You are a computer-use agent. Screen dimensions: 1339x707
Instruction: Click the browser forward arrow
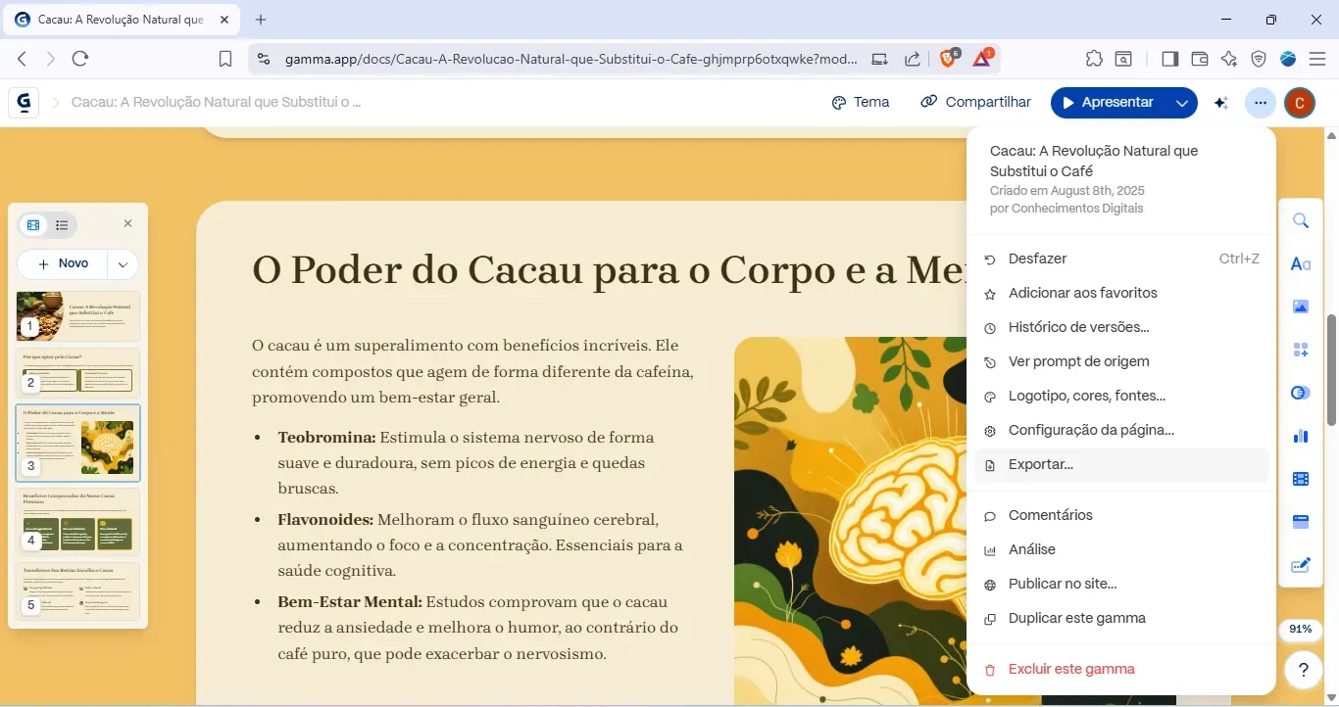(51, 59)
